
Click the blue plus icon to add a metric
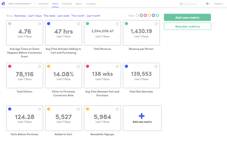coord(142,116)
